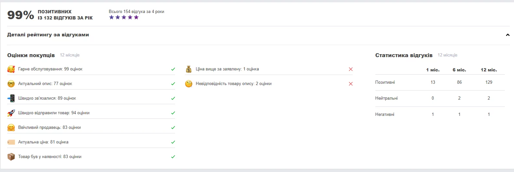Screen dimensions: 514x172
Task: Click red cross on Ціна вище за заявлену row
Action: (351, 69)
